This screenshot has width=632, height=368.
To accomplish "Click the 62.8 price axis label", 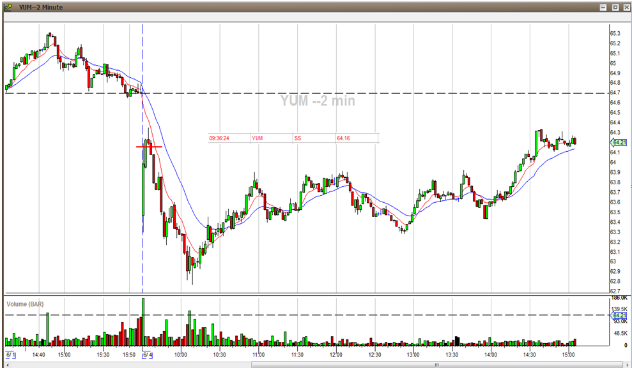I will click(x=615, y=281).
